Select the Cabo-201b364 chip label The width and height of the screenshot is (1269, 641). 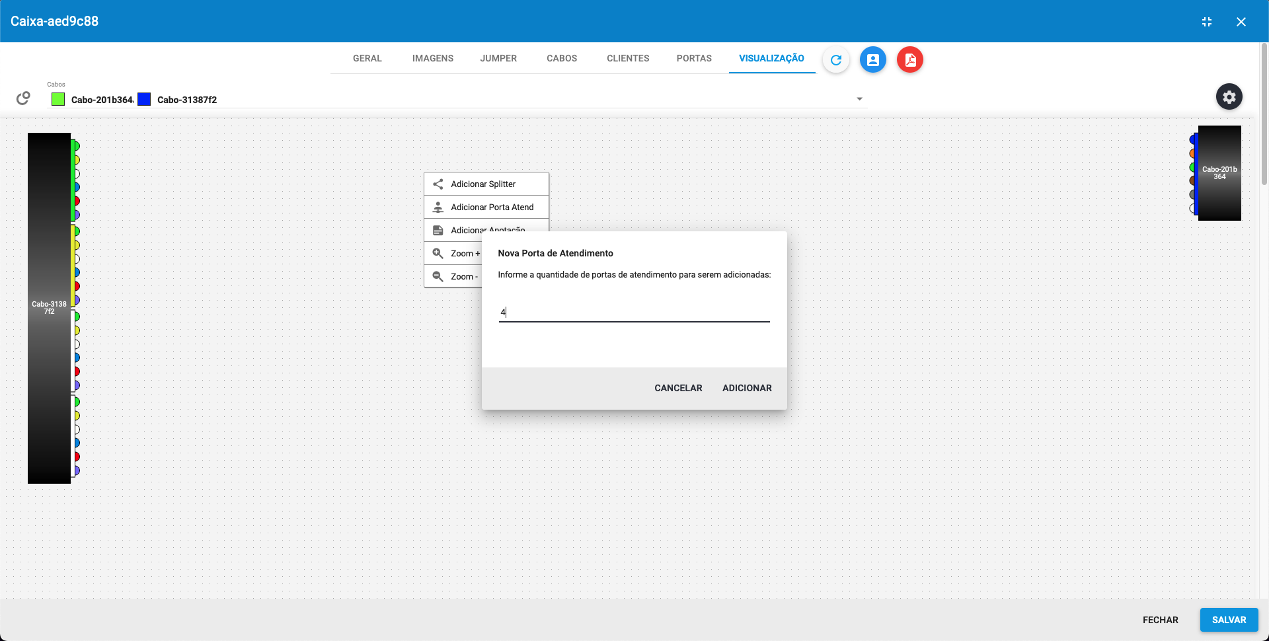click(102, 100)
